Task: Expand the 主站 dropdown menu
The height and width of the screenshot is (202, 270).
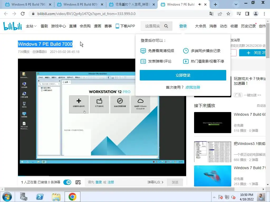Action: 31,26
